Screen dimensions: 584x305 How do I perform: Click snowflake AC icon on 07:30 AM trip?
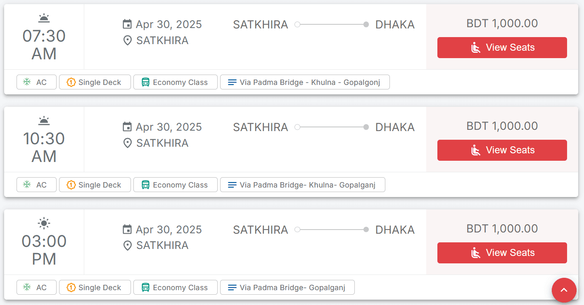pyautogui.click(x=27, y=82)
